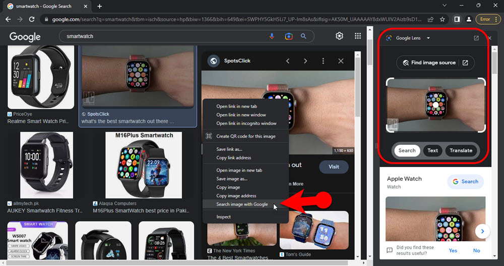The image size is (504, 266).
Task: Click the Alaqsa Computers source link
Action: coord(117,203)
